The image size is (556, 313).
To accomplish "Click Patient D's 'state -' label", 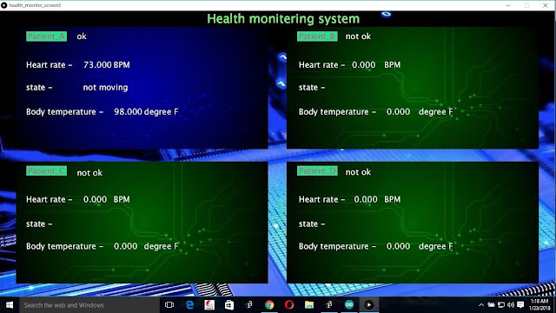I will (x=312, y=224).
